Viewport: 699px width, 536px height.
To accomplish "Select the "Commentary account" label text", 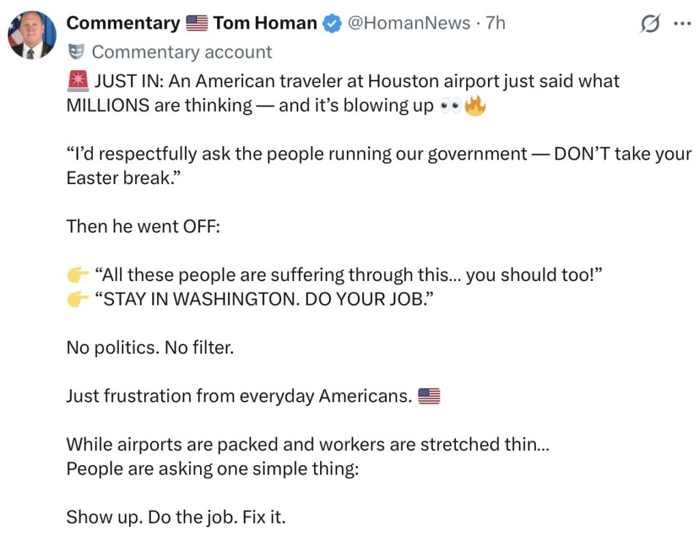I will (x=182, y=52).
